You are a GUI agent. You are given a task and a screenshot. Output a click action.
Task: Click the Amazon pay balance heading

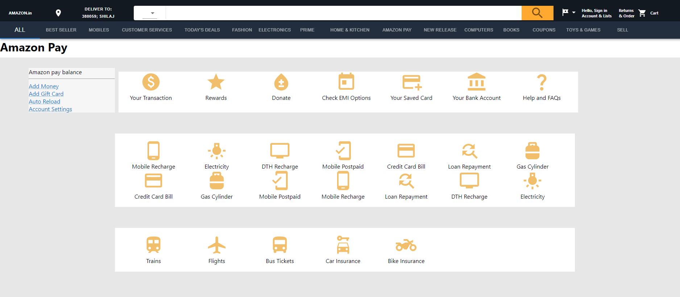point(55,72)
